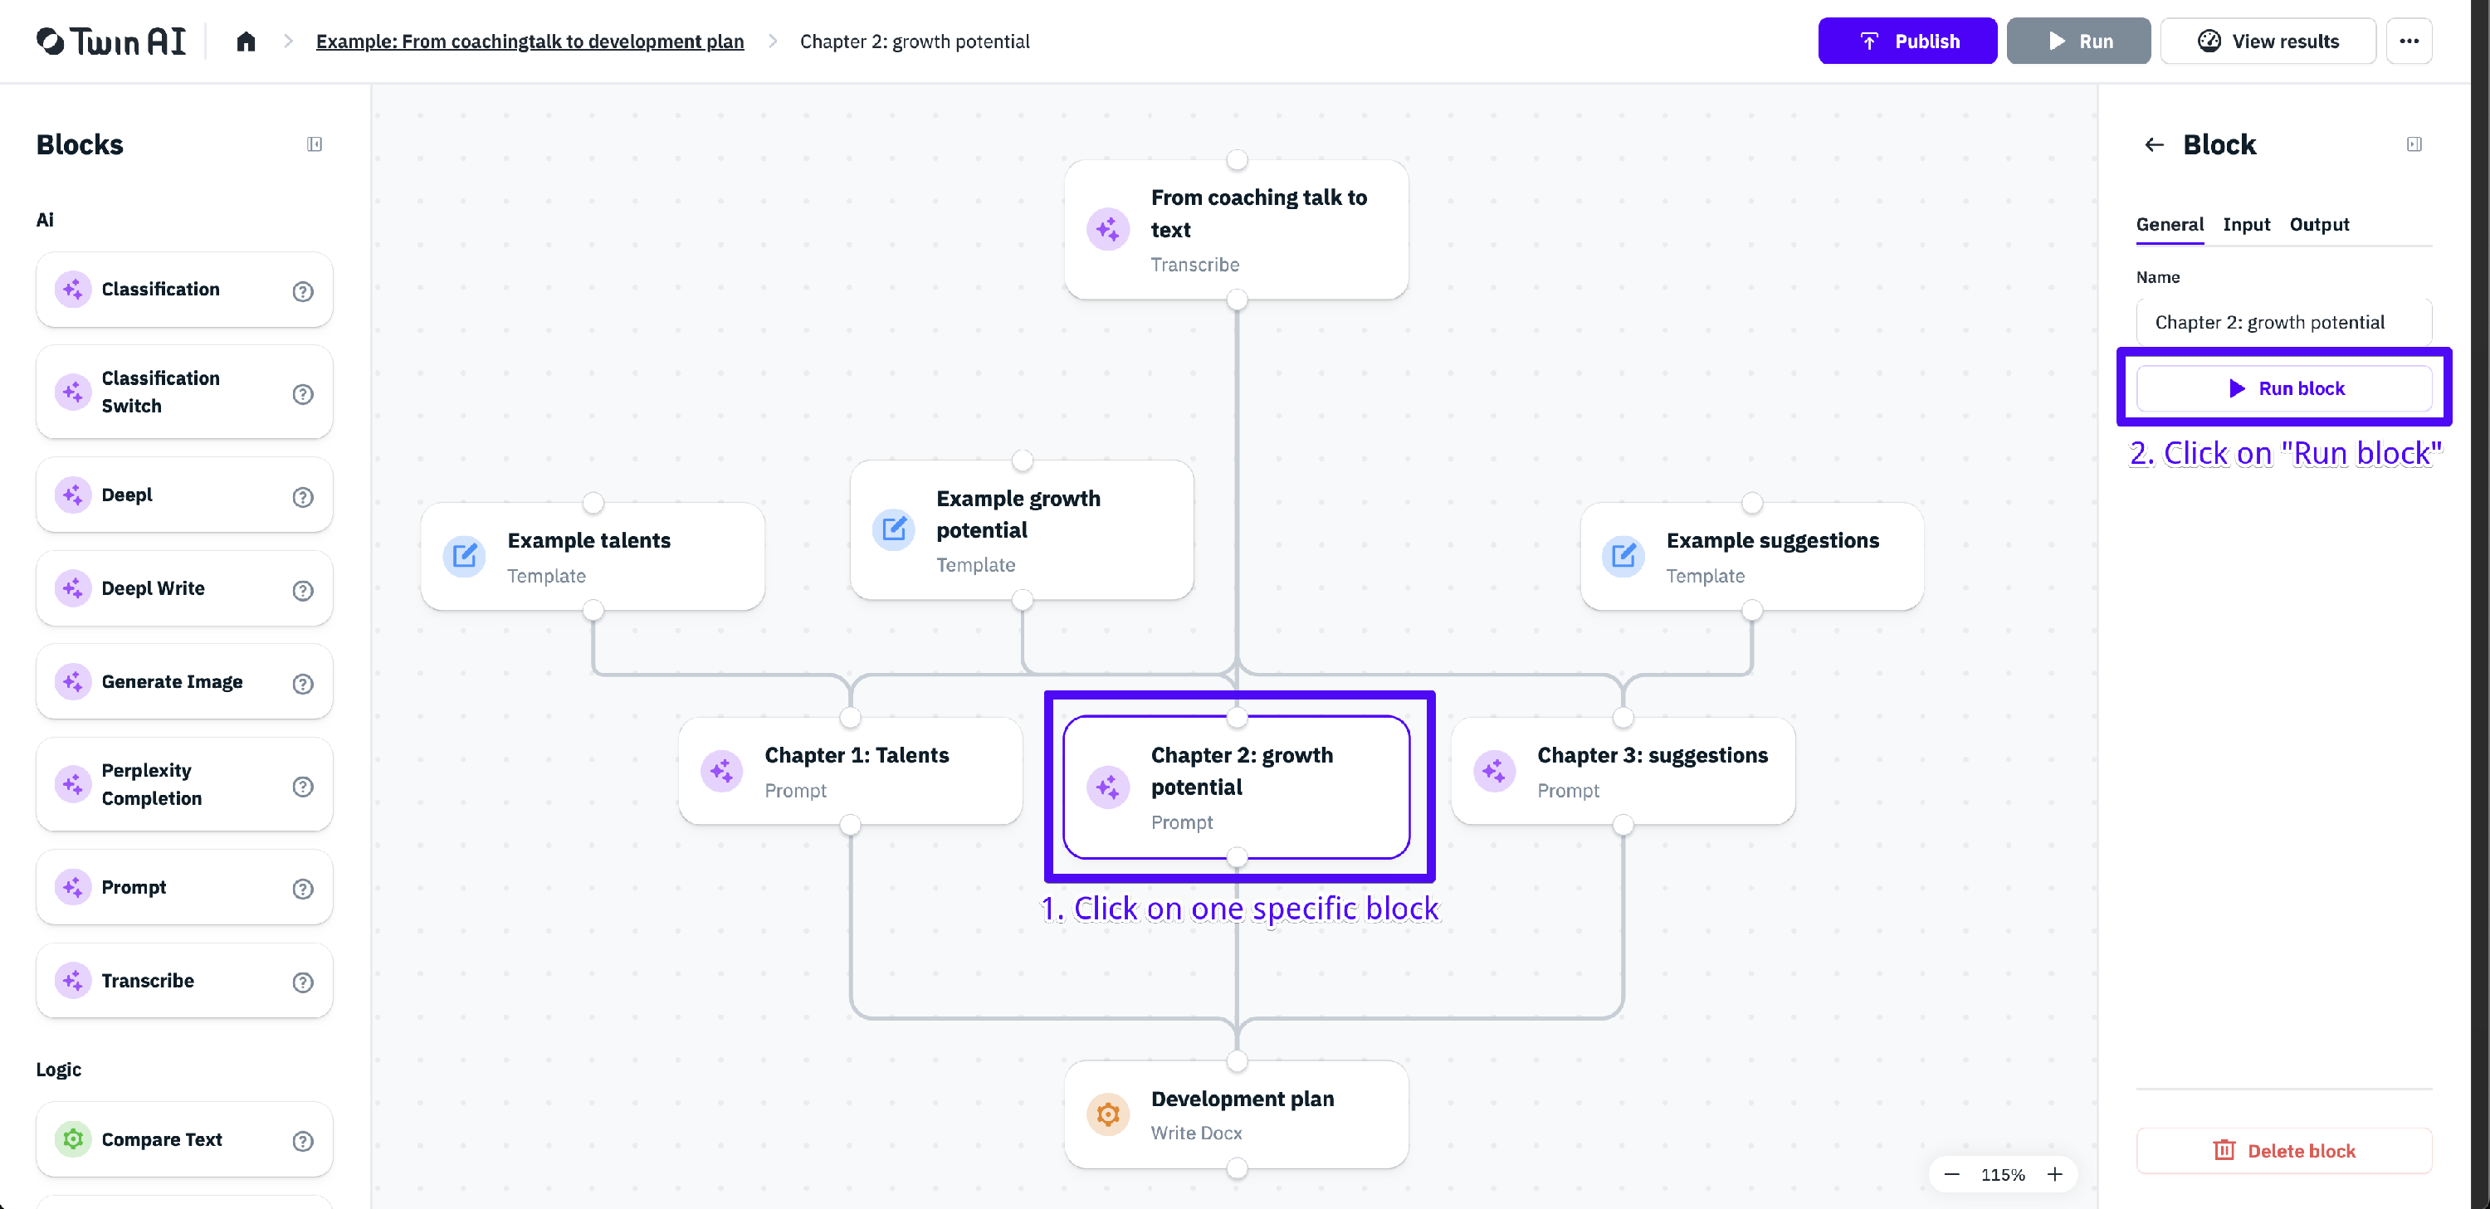
Task: Select the Chapter 1: Talents prompt node
Action: (x=850, y=771)
